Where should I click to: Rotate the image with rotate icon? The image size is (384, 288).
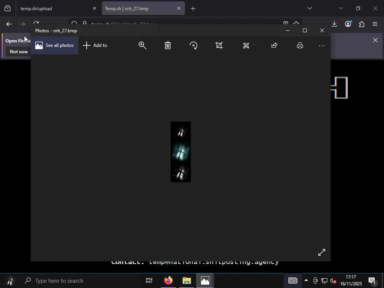193,45
